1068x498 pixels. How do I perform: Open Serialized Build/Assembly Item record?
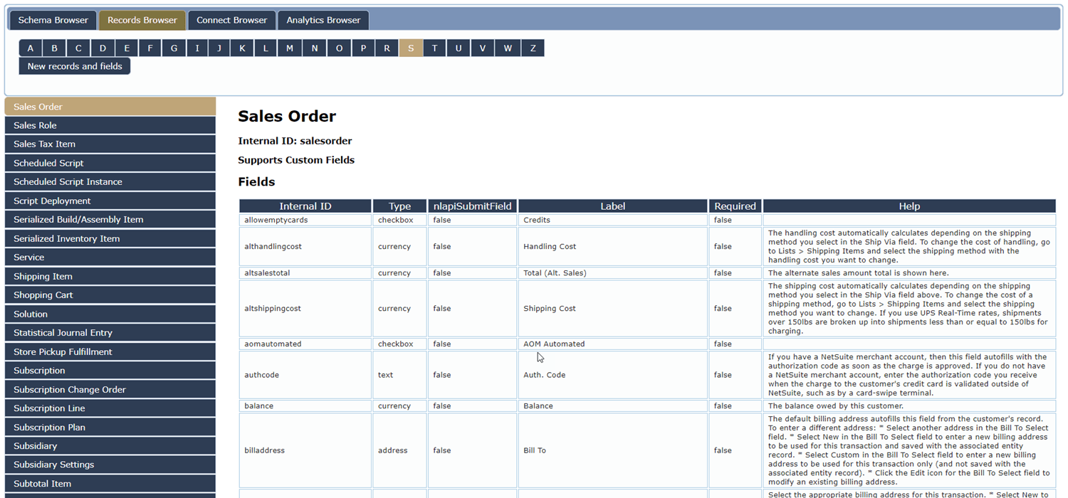pyautogui.click(x=110, y=219)
